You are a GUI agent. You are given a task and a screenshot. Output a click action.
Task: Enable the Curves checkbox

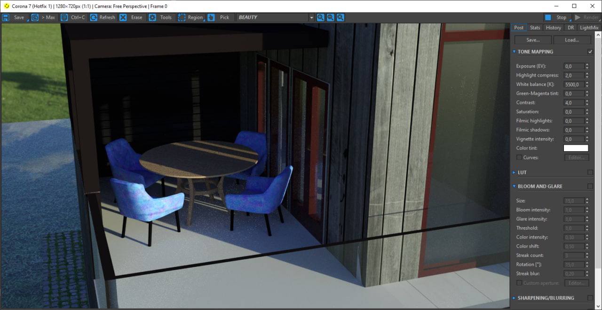coord(519,157)
